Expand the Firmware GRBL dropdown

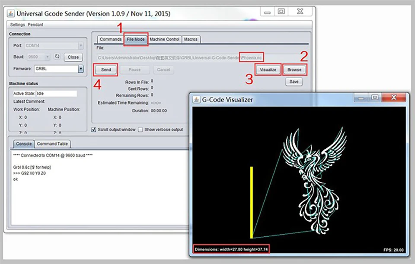(x=81, y=69)
